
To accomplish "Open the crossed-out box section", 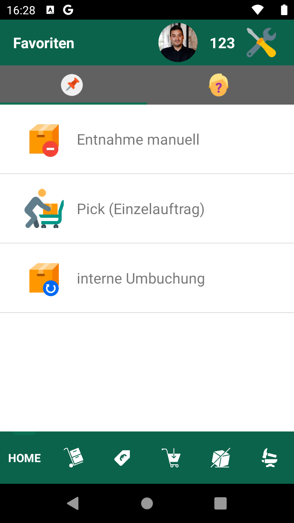I will [x=220, y=458].
